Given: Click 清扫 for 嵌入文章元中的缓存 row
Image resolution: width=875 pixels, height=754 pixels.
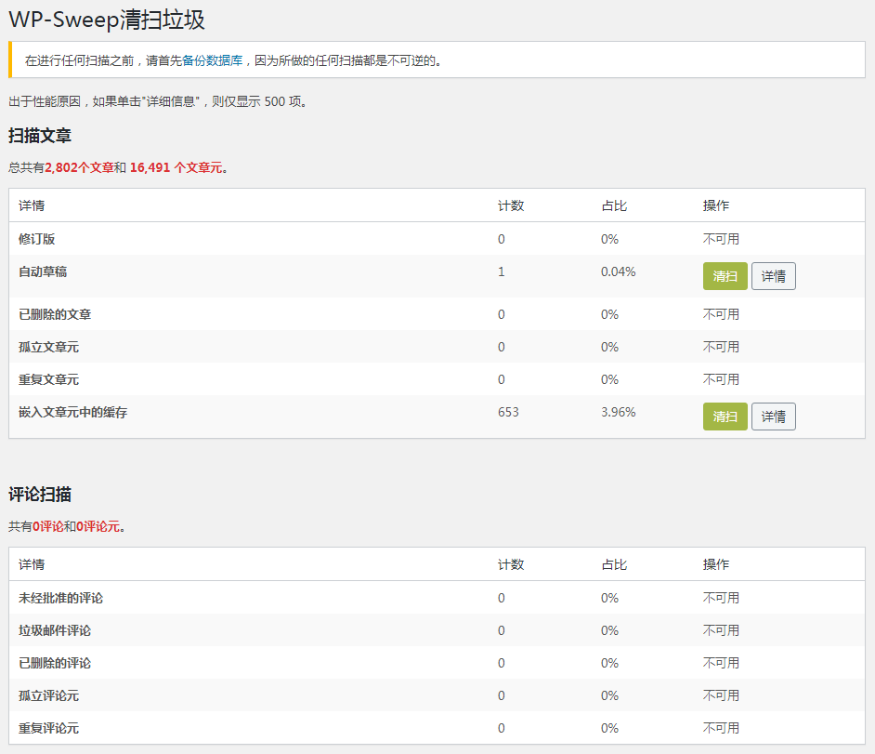Looking at the screenshot, I should click(725, 417).
